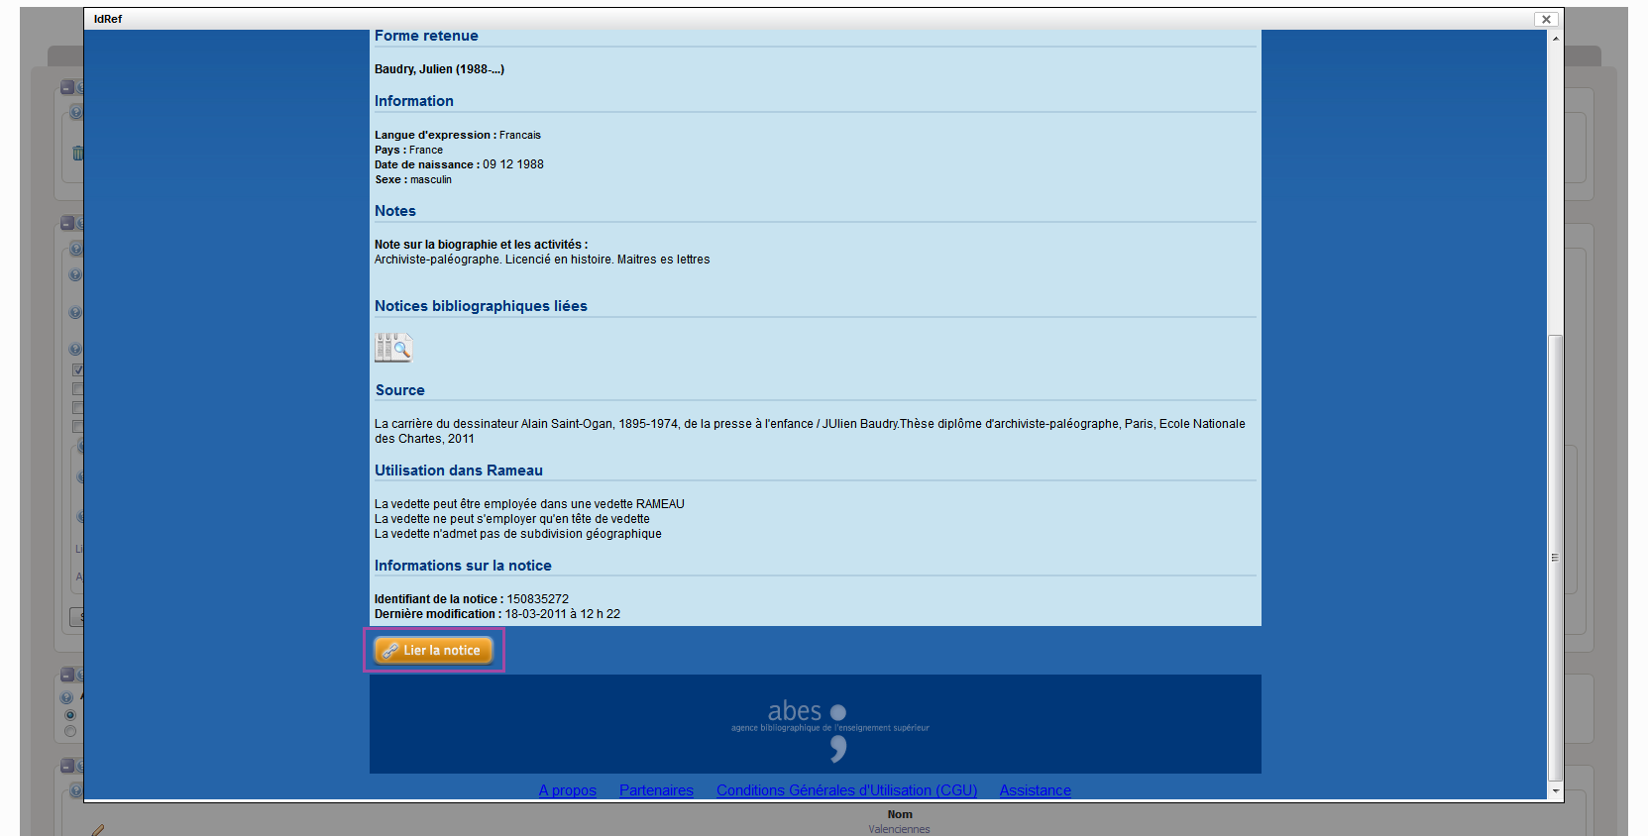Open the linked bibliographic records icon
Viewport: 1648px width, 836px height.
[x=393, y=348]
